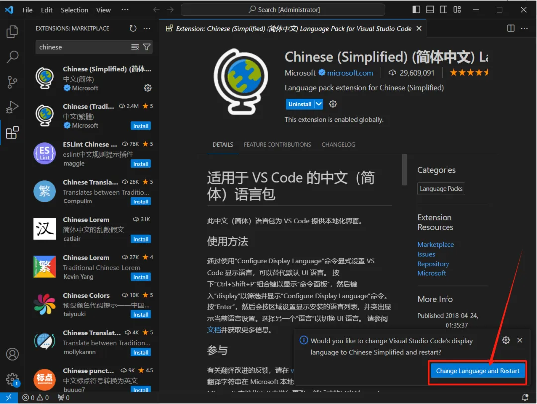Click the remote window status bar icon
537x404 pixels.
[x=9, y=397]
